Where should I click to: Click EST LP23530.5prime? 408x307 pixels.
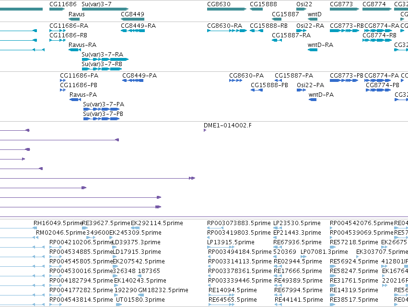coord(297,223)
